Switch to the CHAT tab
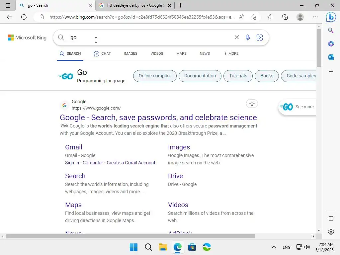Viewport: 340px width, 255px height. tap(102, 53)
